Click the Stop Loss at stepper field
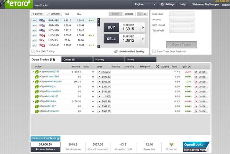The height and width of the screenshot is (154, 230). point(182,25)
